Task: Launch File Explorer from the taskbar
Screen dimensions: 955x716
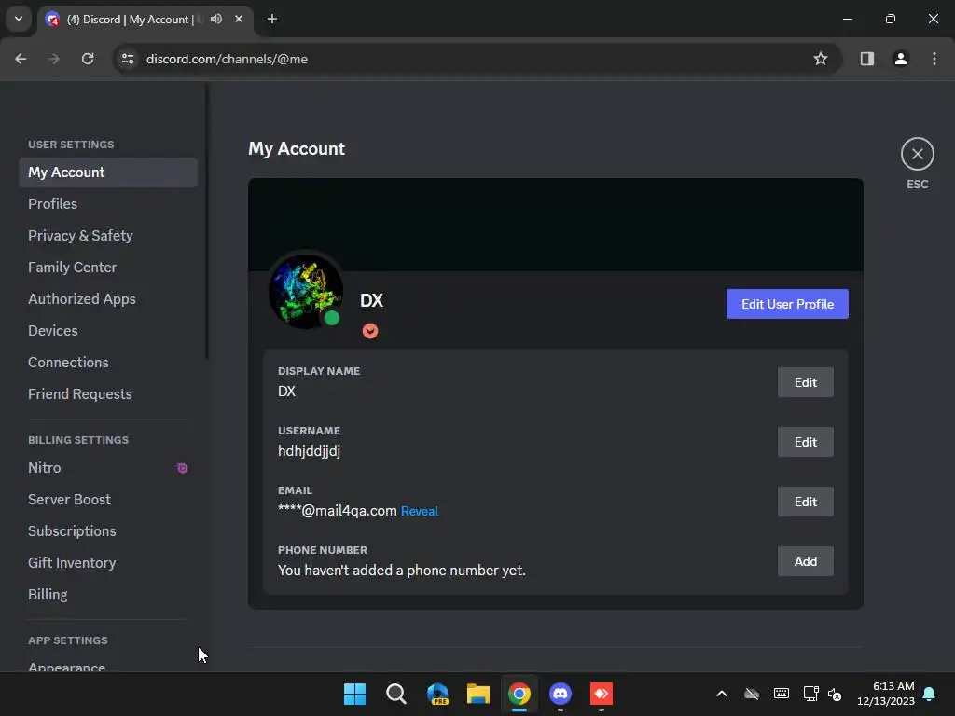Action: pyautogui.click(x=478, y=694)
